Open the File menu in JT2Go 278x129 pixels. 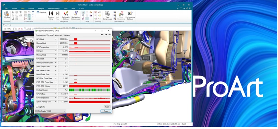click(6, 8)
